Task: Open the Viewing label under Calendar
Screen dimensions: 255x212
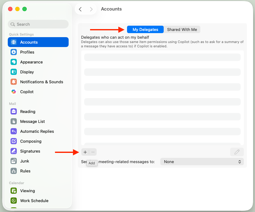Action: [27, 191]
